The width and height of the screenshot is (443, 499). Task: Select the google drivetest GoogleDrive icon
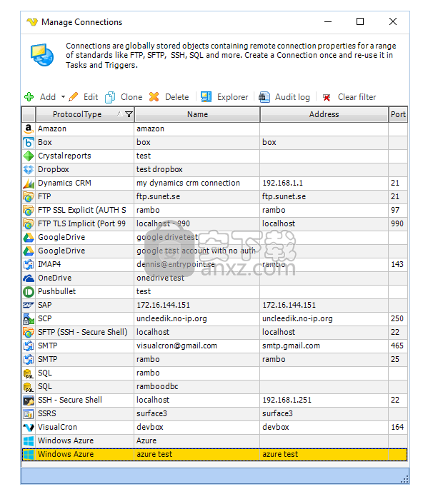(29, 237)
